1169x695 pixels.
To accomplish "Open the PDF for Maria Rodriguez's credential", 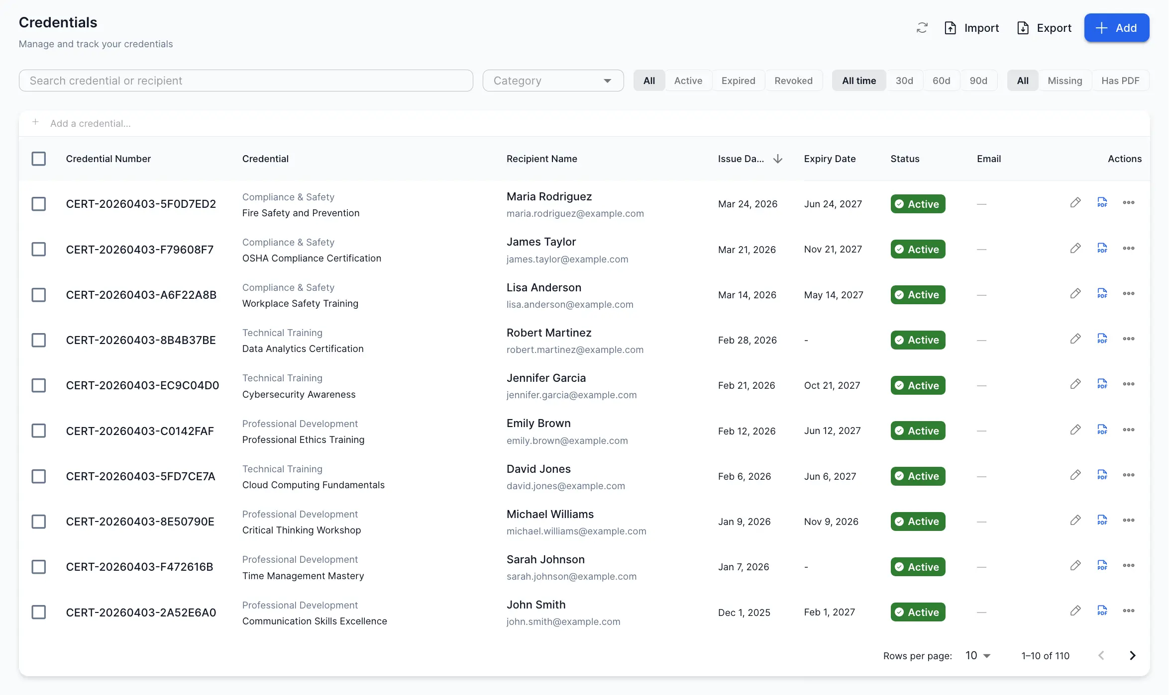I will (x=1102, y=203).
